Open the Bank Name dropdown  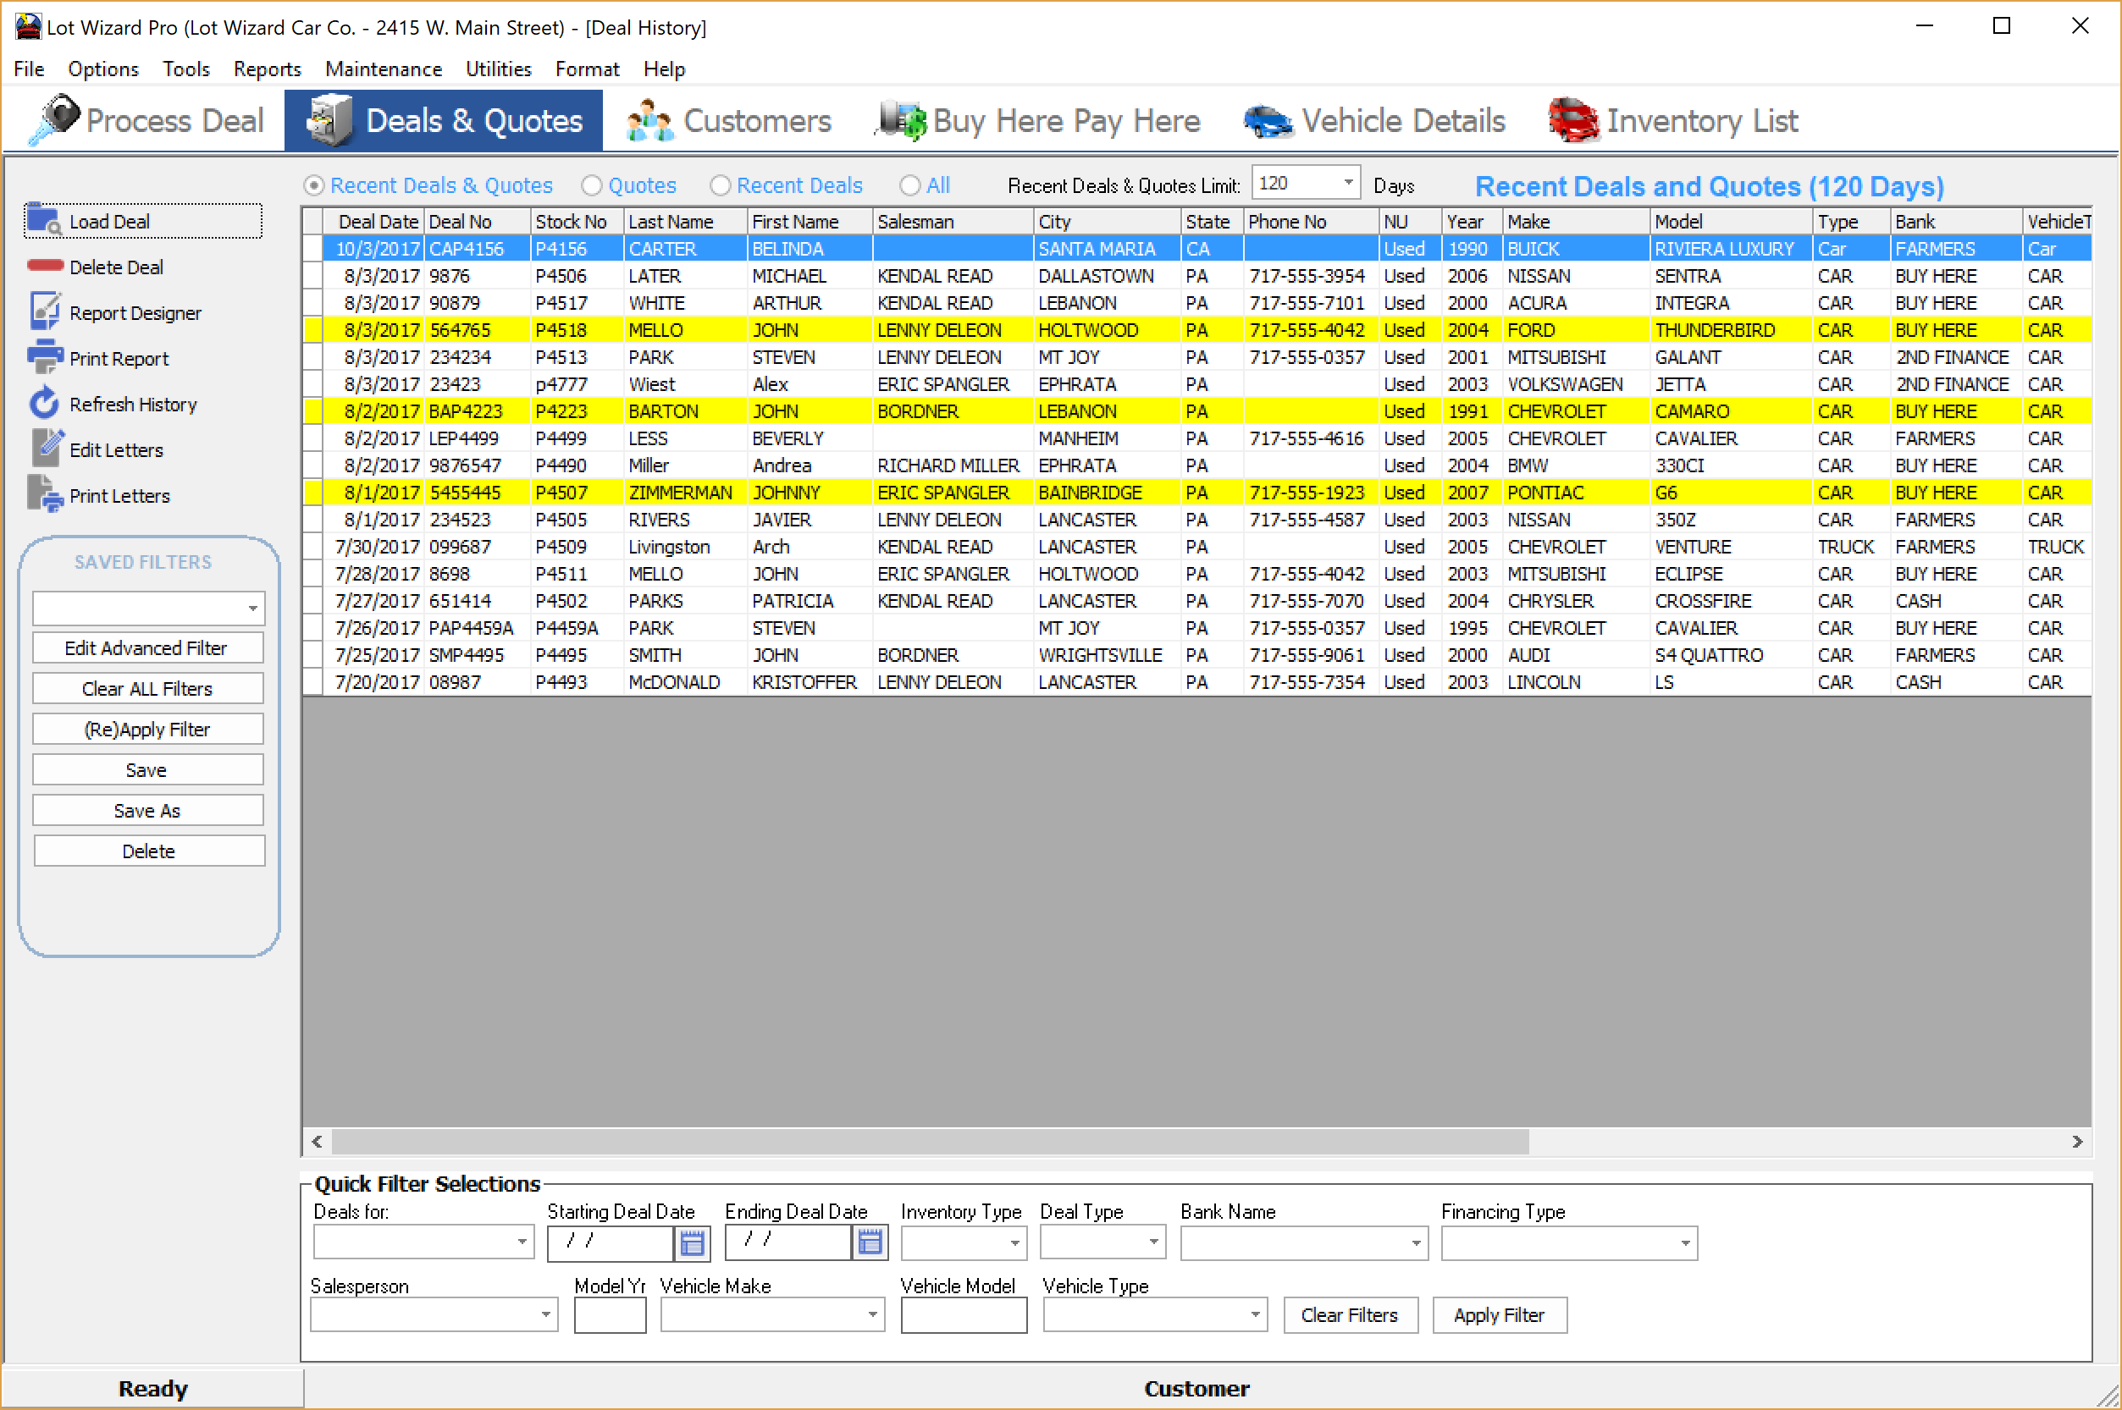pos(1415,1242)
